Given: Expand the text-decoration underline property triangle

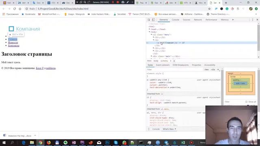Looking at the screenshot, I should coord(169,88).
